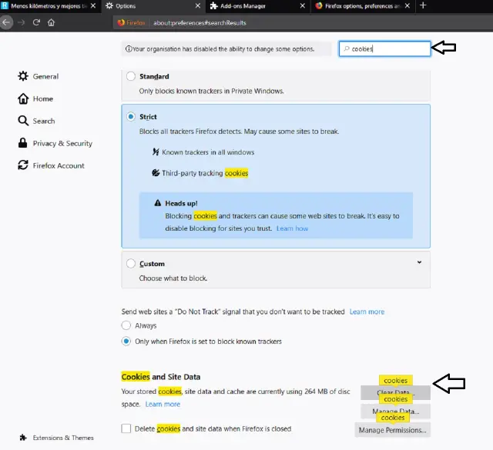Click the Clear Data button

click(x=395, y=392)
